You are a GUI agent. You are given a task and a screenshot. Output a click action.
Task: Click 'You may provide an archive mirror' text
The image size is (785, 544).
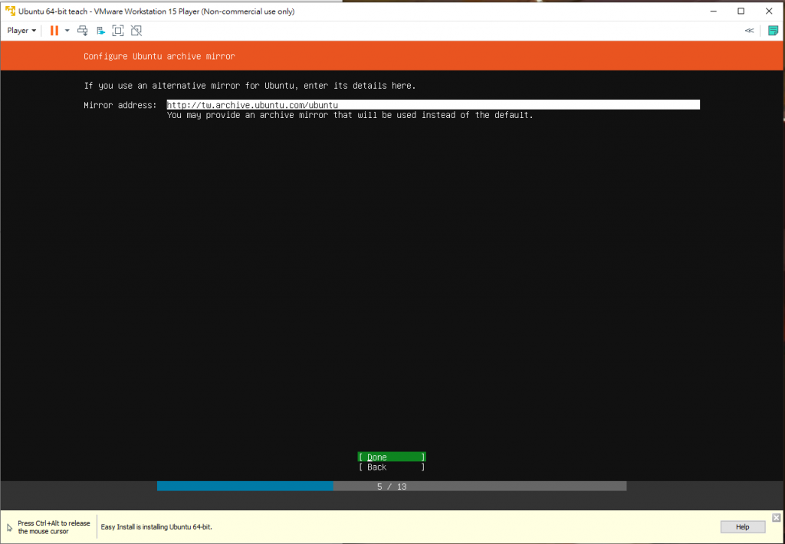[248, 115]
